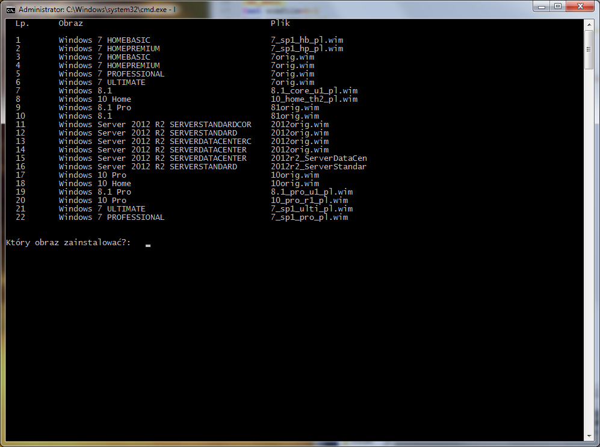Select file name '8.1_core_u1_pl.wim'

click(x=314, y=91)
